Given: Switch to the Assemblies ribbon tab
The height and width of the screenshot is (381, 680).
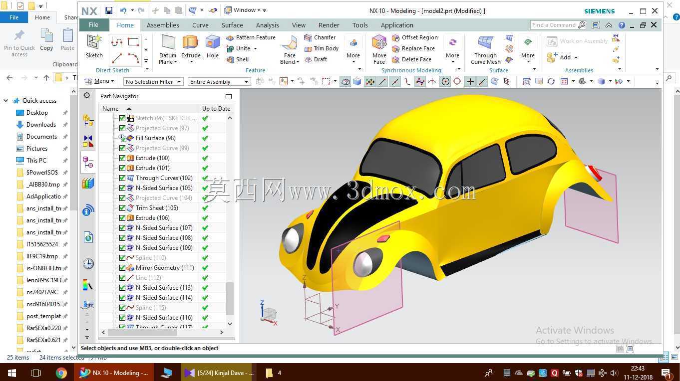Looking at the screenshot, I should (163, 25).
